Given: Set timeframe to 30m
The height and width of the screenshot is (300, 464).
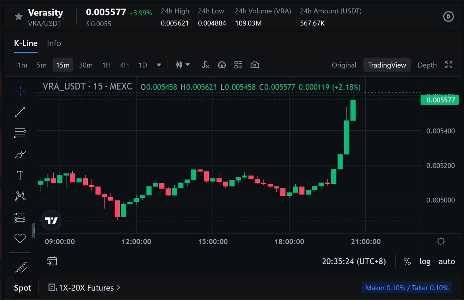Looking at the screenshot, I should 85,65.
